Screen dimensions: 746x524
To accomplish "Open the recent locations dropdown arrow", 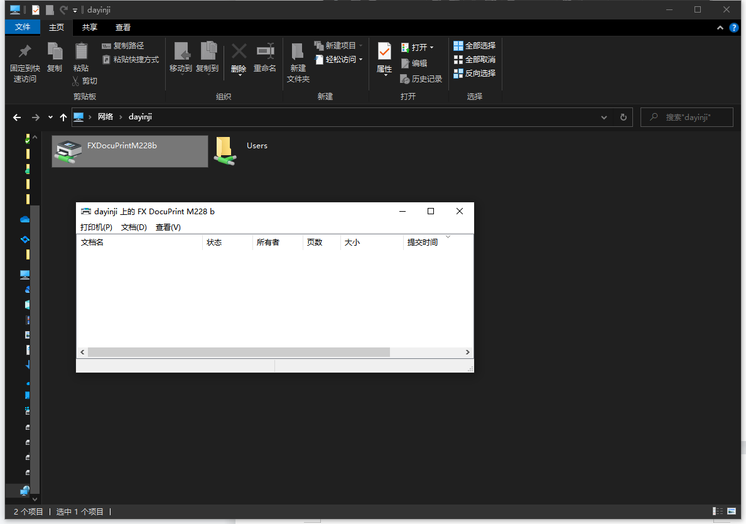I will point(50,117).
